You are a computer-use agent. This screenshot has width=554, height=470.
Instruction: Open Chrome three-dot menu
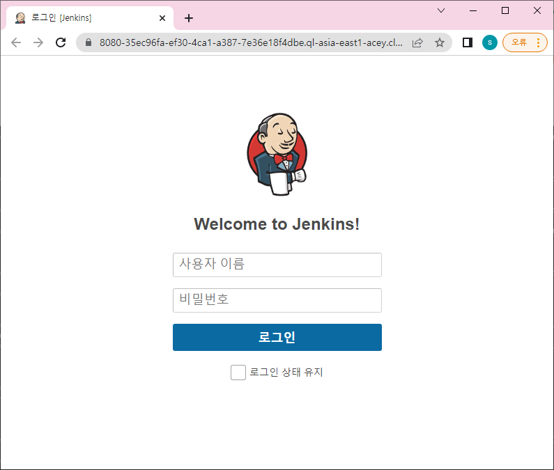click(x=539, y=42)
